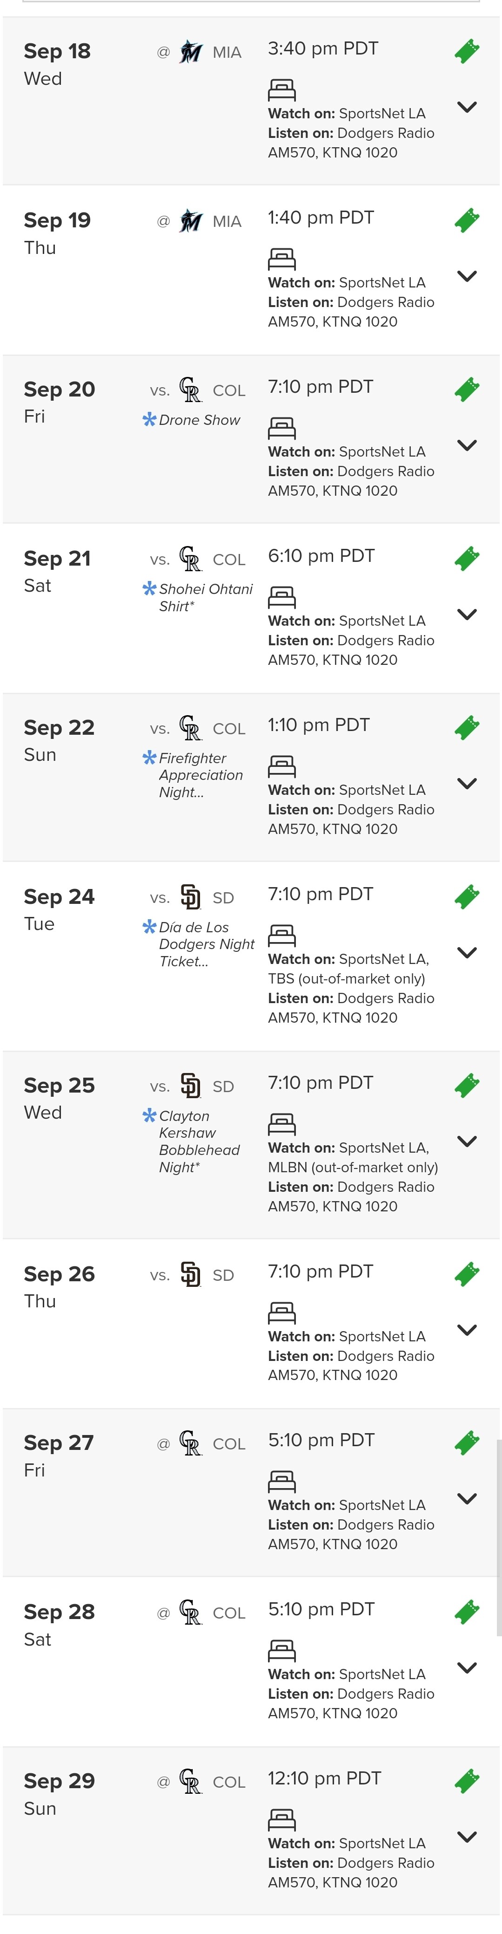Expand the Sep 24 Padres game chevron
Screen dimensions: 502x1934
pyautogui.click(x=467, y=953)
